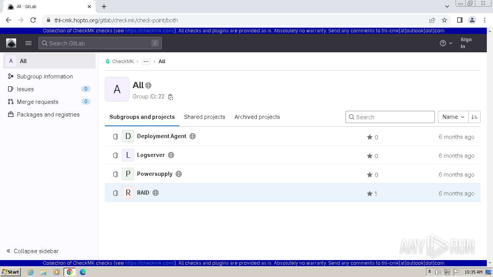
Task: Collapse the sidebar
Action: coord(32,251)
